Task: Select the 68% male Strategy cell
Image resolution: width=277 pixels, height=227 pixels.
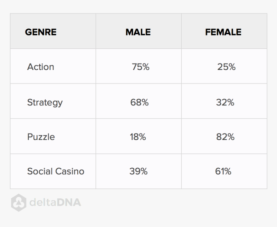Action: (139, 103)
